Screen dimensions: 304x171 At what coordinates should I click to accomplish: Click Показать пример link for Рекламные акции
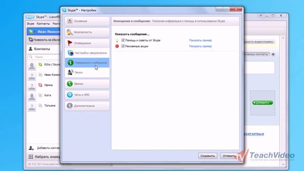[x=200, y=46]
